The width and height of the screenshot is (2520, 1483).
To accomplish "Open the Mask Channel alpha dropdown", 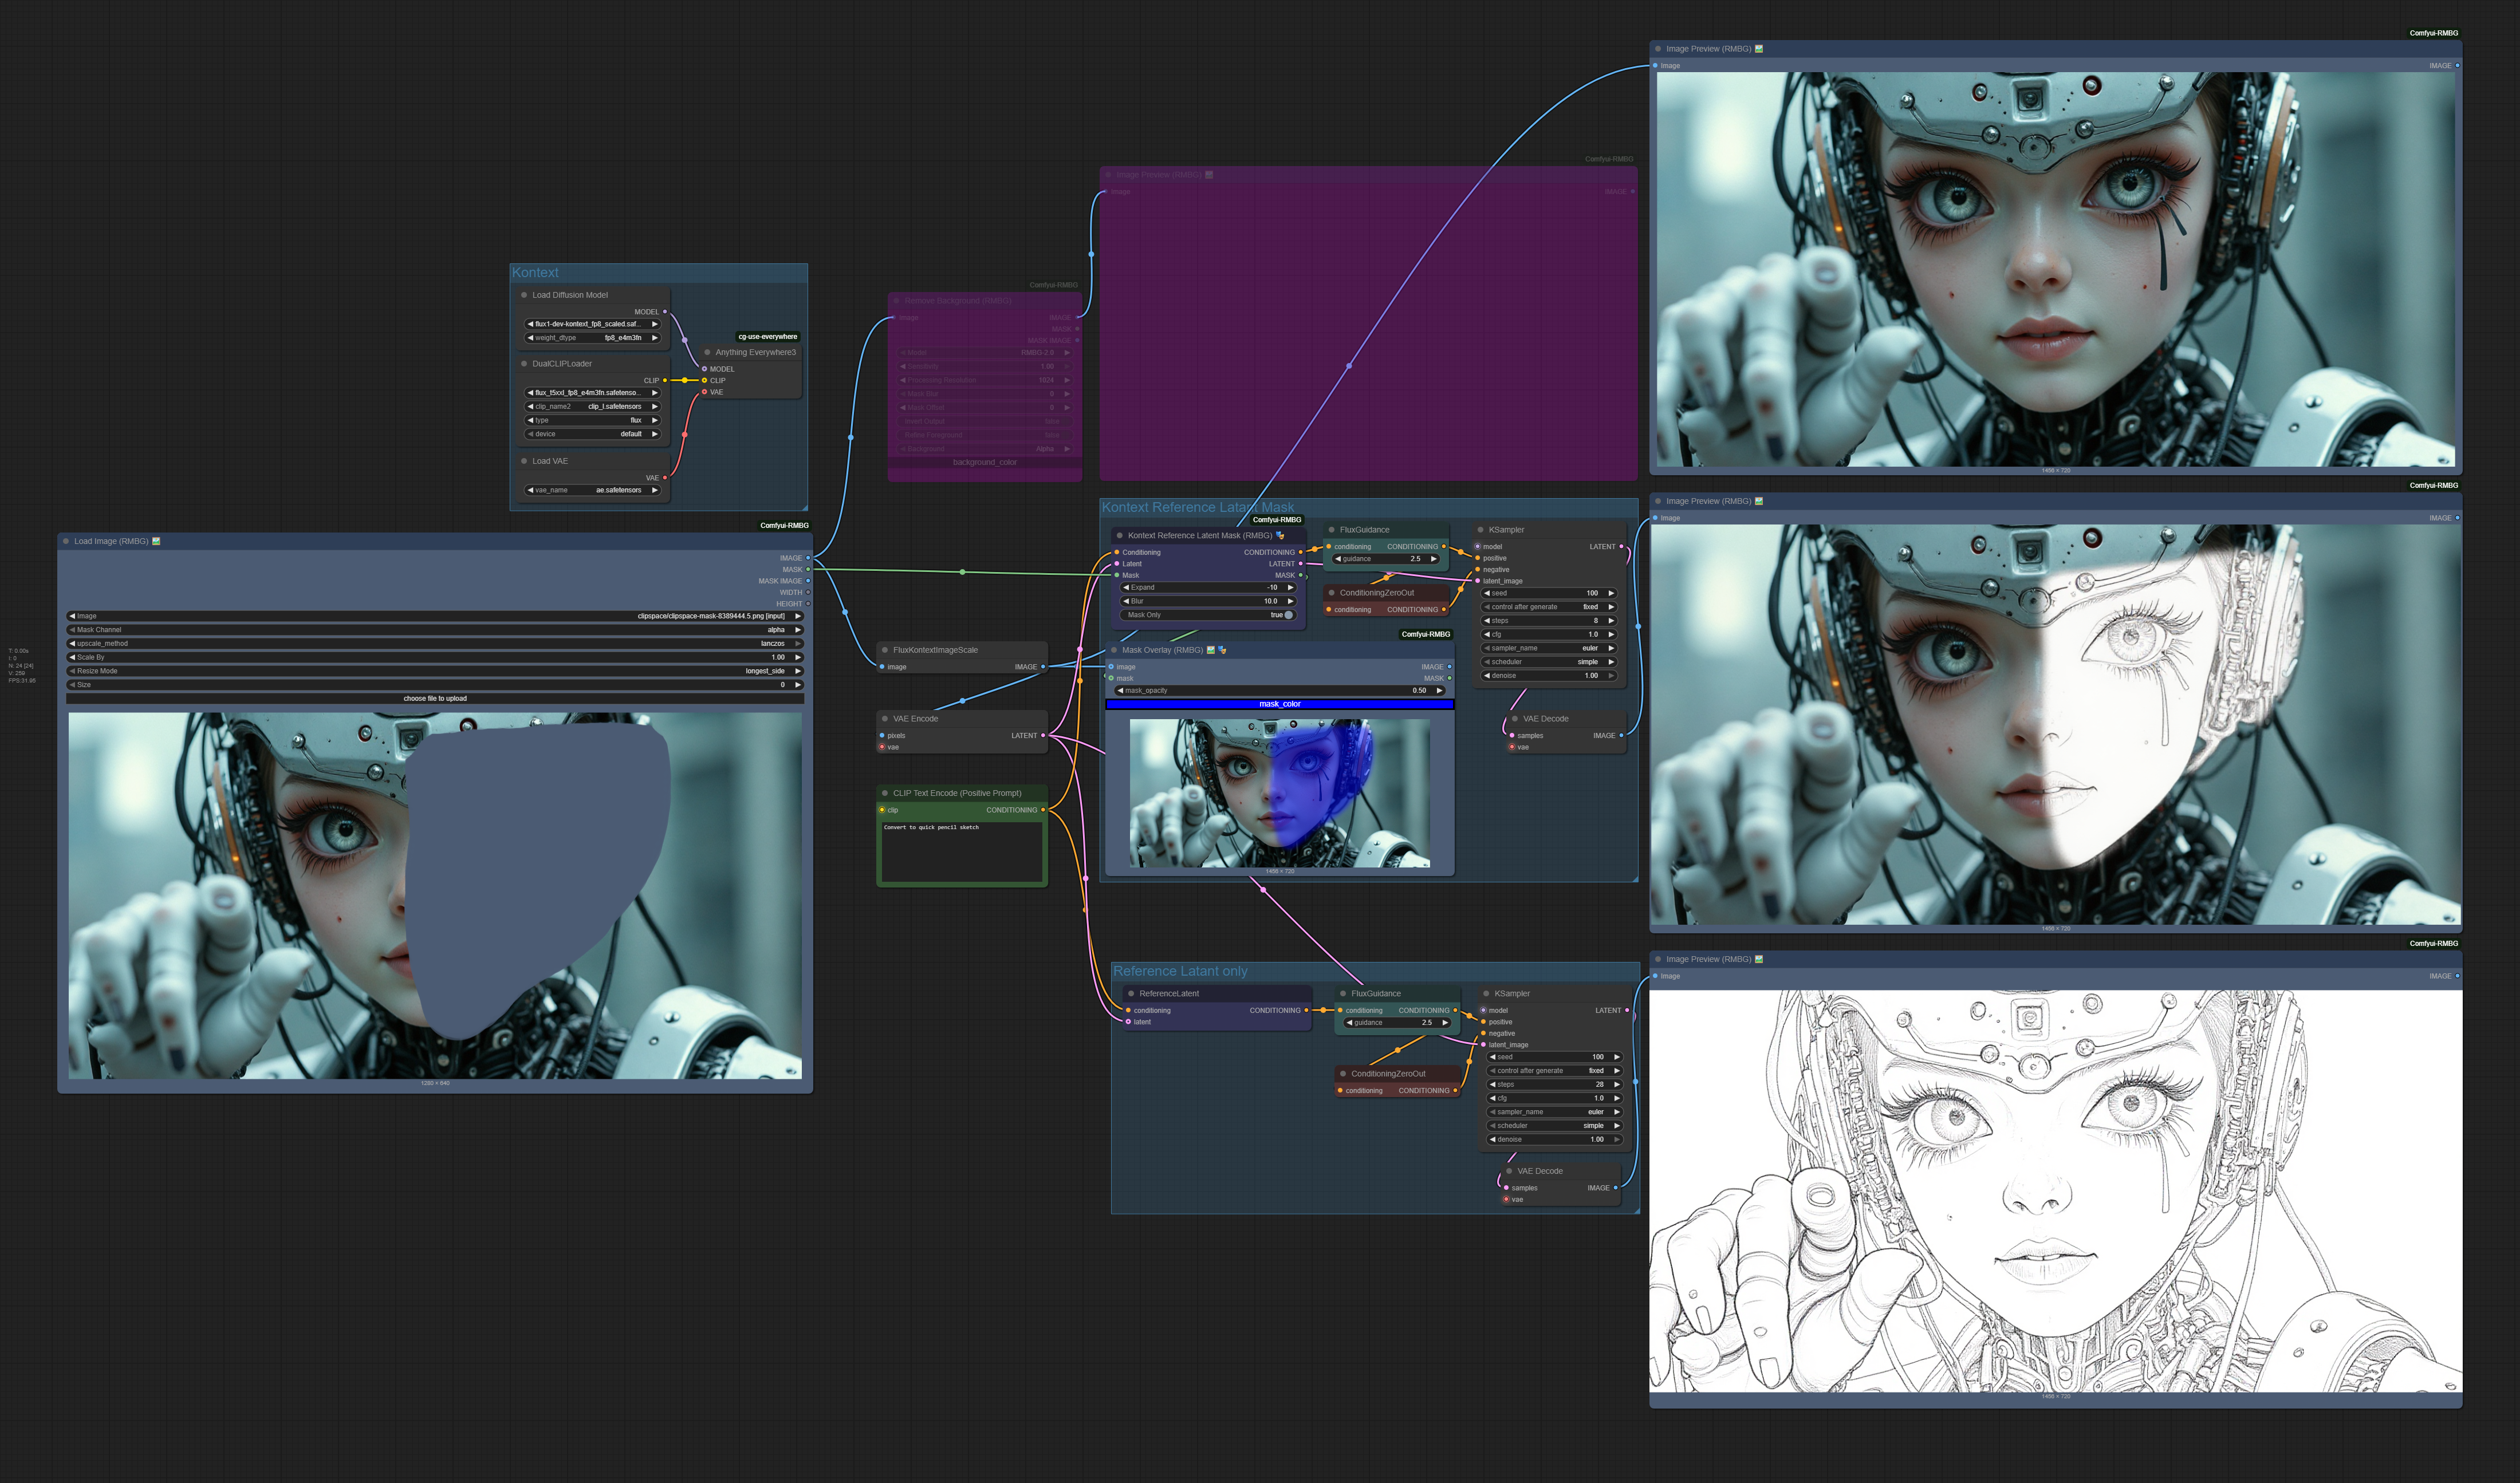I will [x=435, y=630].
